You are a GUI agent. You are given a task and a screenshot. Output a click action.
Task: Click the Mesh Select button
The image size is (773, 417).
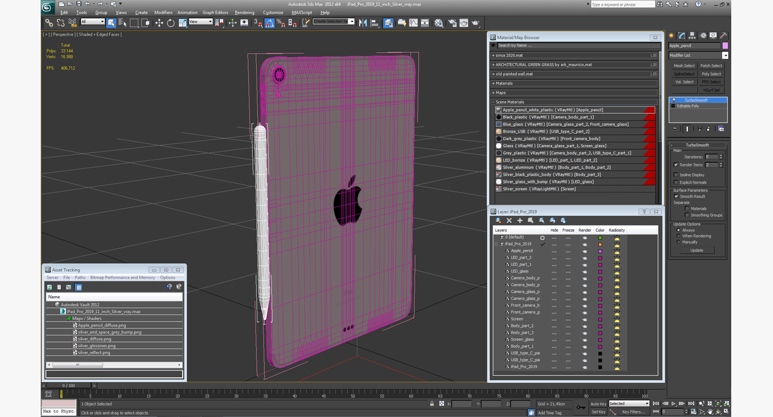click(x=684, y=66)
